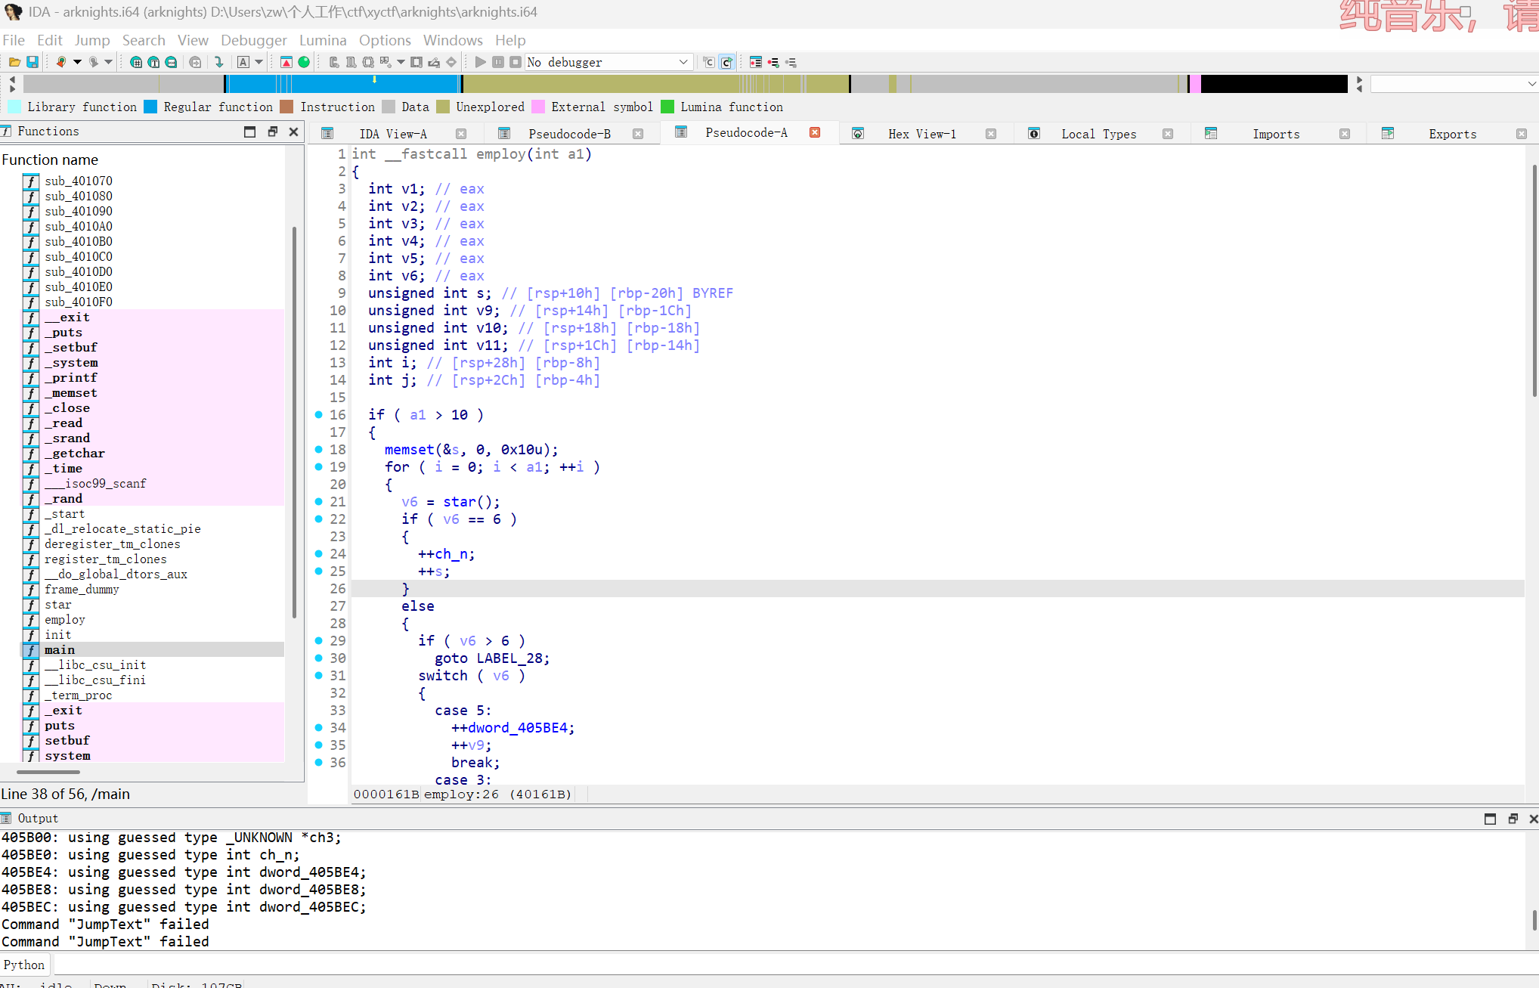Open the Debugger menu
Image resolution: width=1539 pixels, height=988 pixels.
pos(253,40)
